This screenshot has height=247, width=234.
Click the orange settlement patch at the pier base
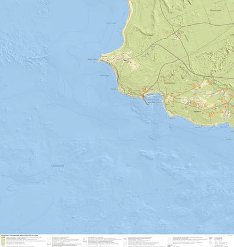[144, 90]
